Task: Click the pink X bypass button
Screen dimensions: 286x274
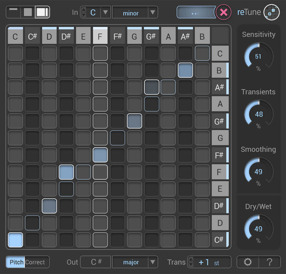Action: (x=224, y=12)
